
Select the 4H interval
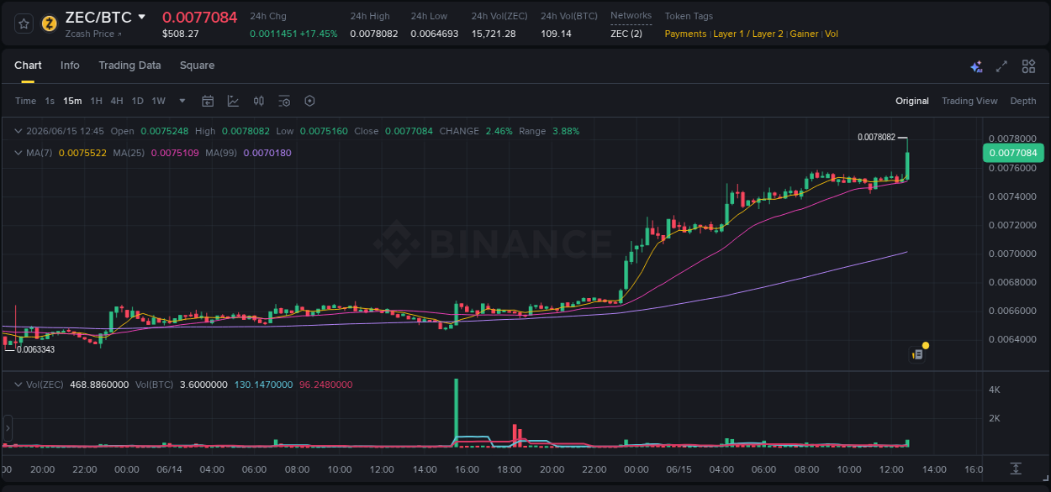pos(116,101)
